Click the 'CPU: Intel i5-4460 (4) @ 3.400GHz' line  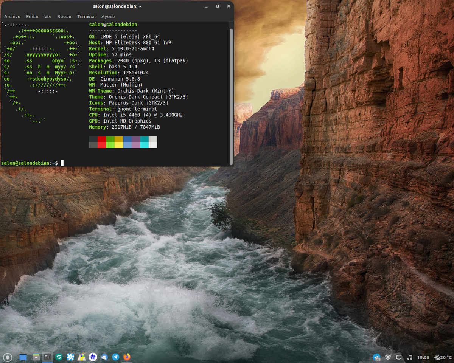pos(136,115)
